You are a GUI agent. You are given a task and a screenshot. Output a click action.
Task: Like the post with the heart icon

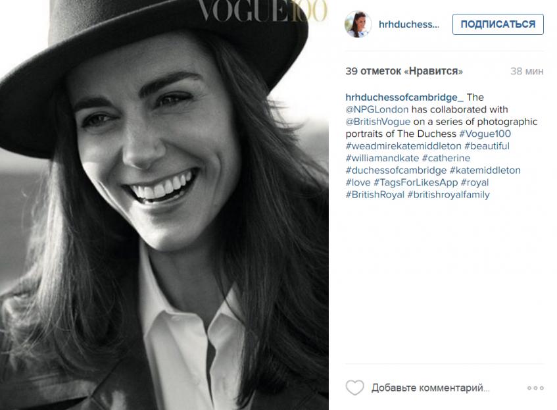click(354, 388)
